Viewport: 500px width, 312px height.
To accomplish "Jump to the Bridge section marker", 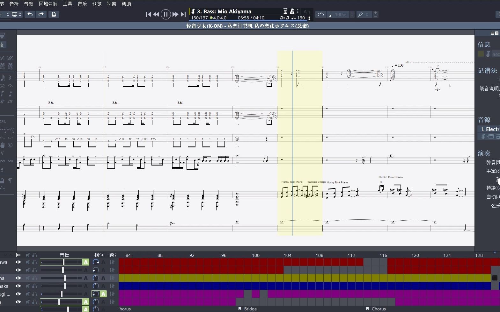I will 248,309.
